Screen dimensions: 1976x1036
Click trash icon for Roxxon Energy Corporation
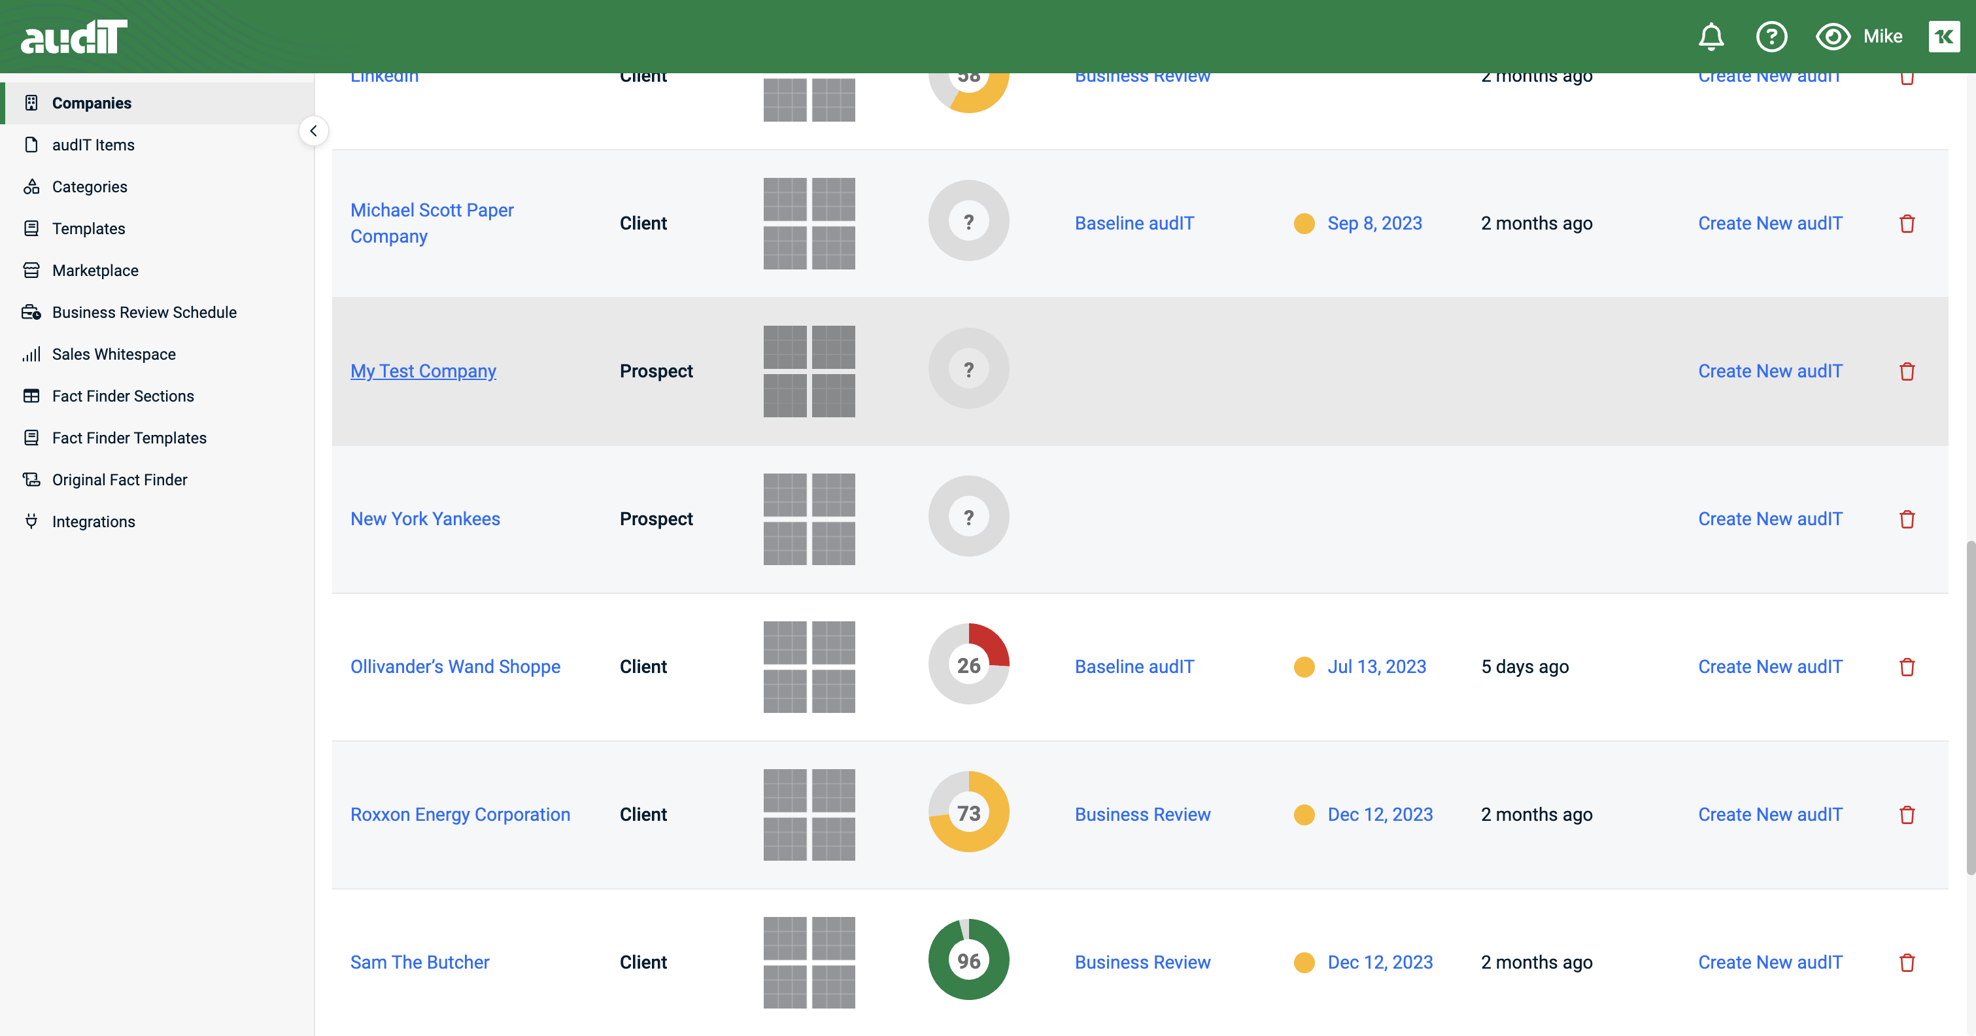coord(1907,815)
